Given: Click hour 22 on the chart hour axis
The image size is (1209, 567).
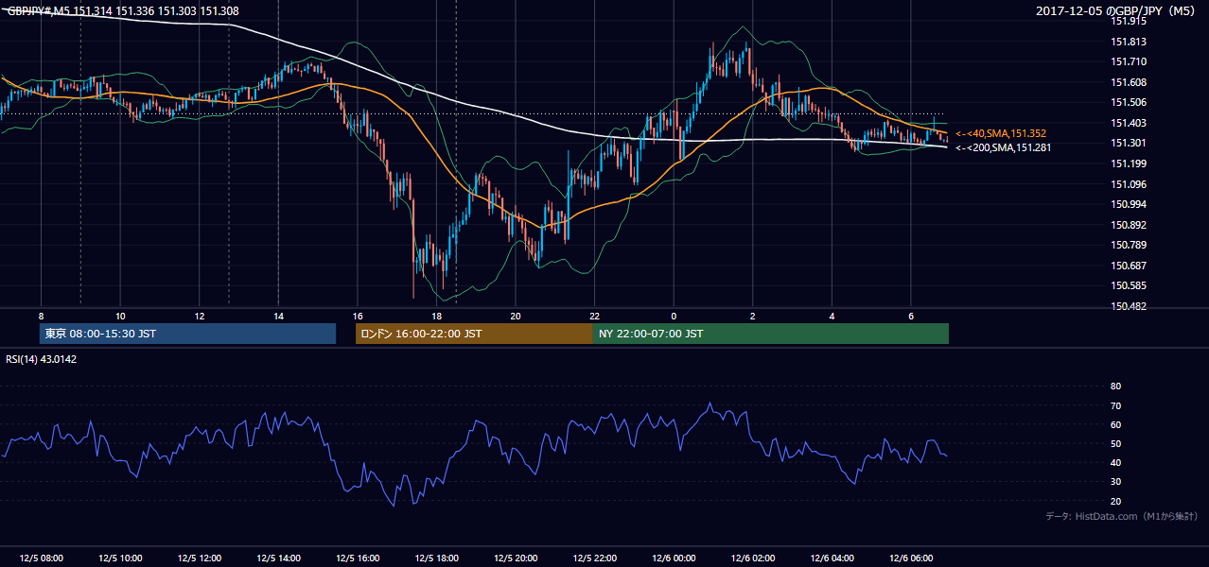Looking at the screenshot, I should (x=594, y=316).
